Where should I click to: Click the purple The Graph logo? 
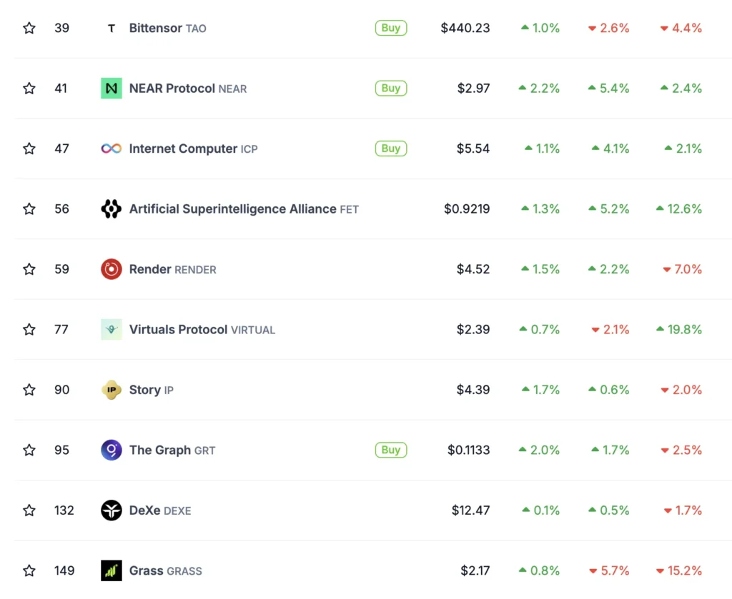click(x=111, y=450)
